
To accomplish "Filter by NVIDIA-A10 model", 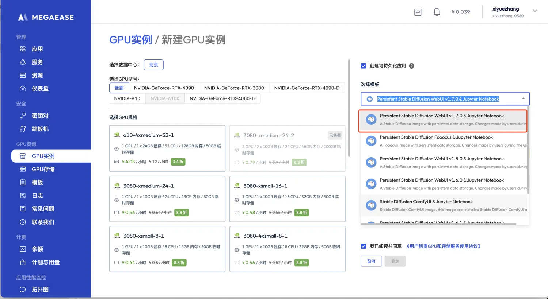I will [127, 98].
